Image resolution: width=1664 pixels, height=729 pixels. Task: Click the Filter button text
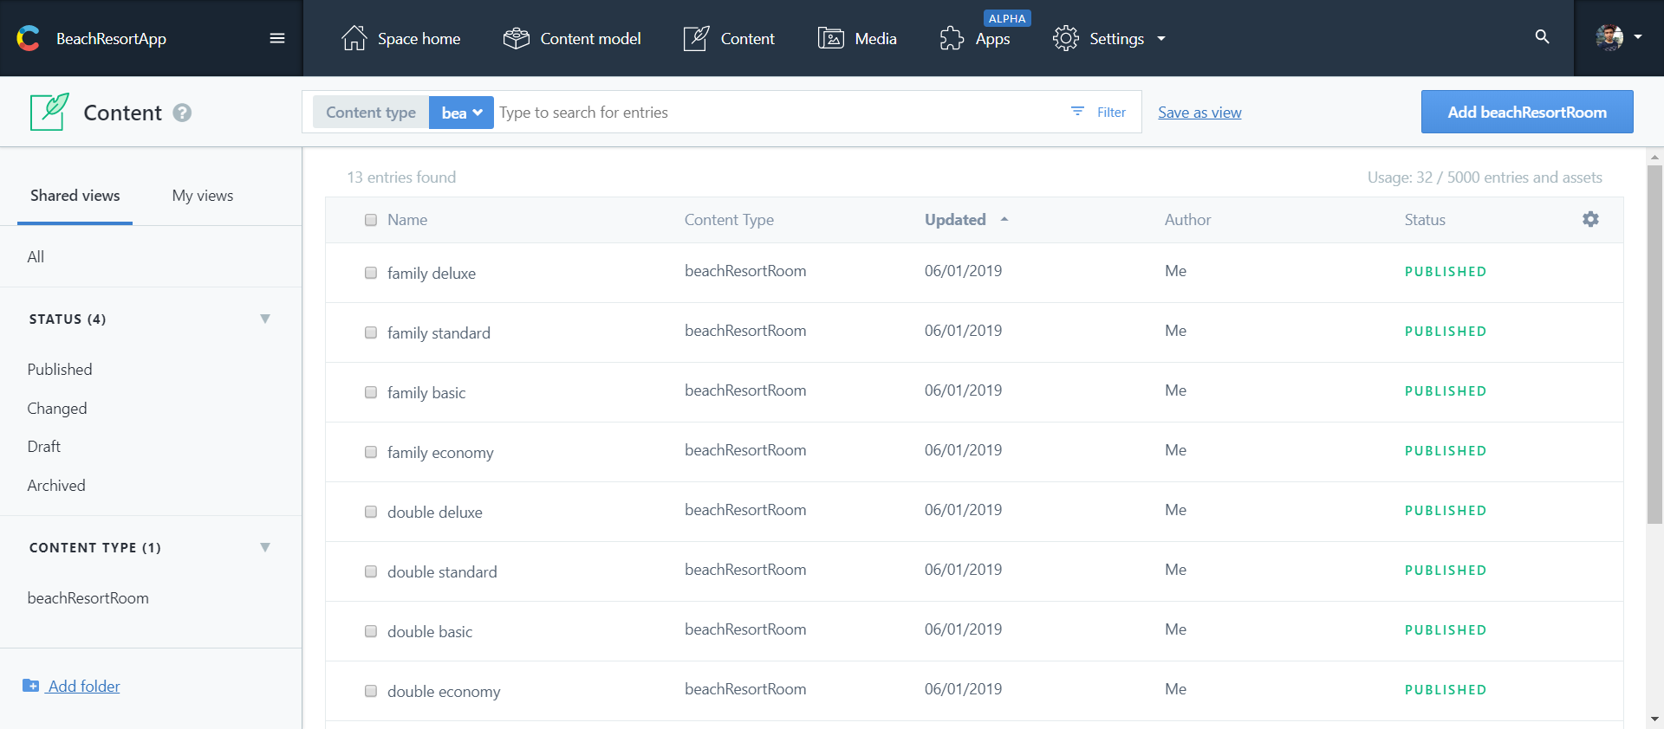pyautogui.click(x=1111, y=113)
